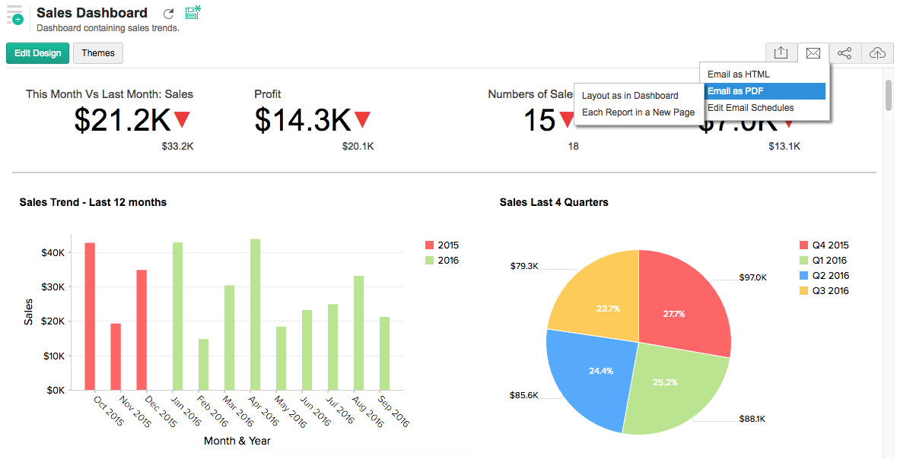Open the Themes button

point(98,53)
